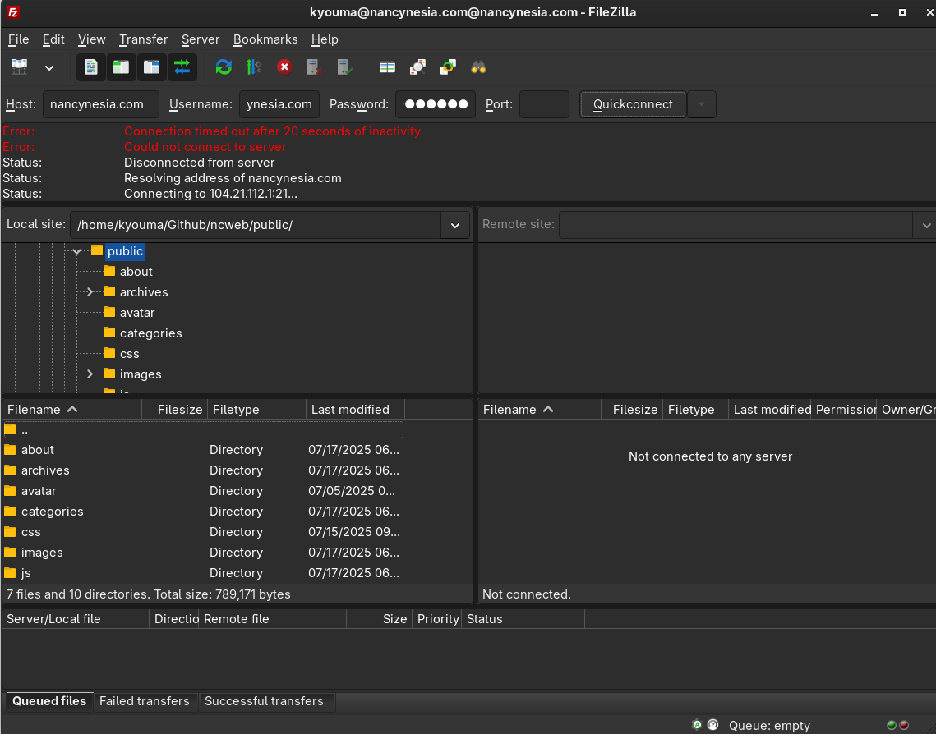Click the Username input field
Image resolution: width=936 pixels, height=734 pixels.
point(279,104)
